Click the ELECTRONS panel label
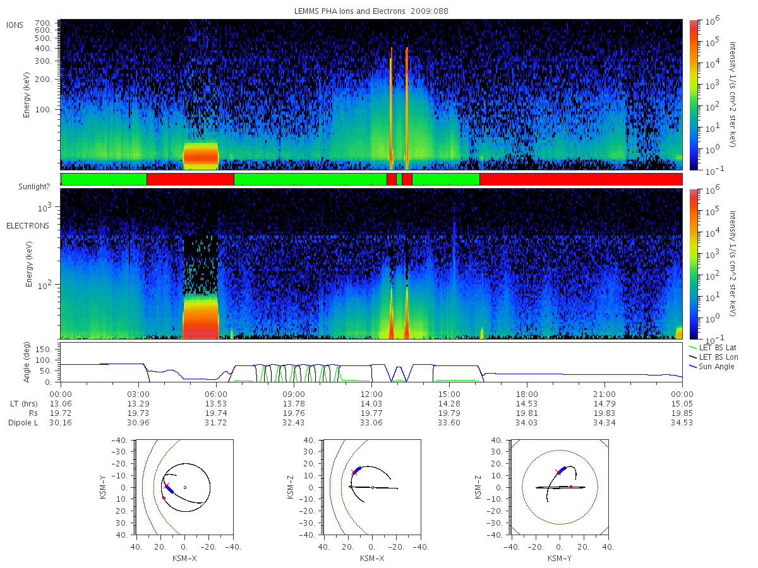 coord(27,225)
